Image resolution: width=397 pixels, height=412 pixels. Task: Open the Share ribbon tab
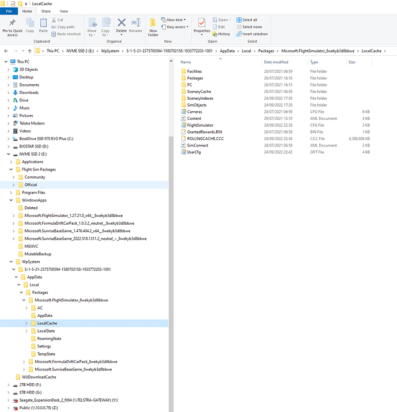point(46,11)
